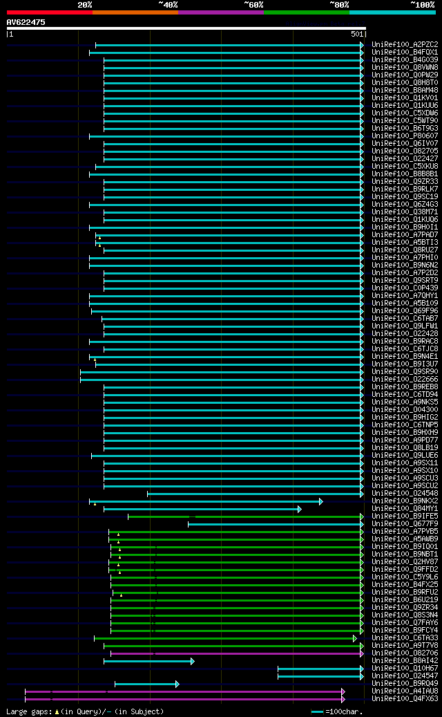Select label UniRef100_B9H0I1
442x717 pixels.
click(405, 227)
